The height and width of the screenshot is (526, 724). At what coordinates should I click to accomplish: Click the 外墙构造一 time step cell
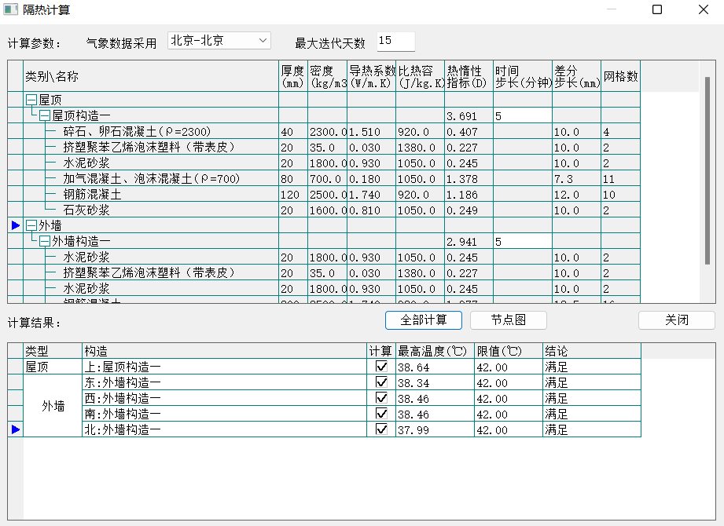coord(522,241)
